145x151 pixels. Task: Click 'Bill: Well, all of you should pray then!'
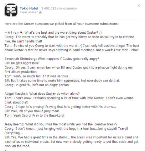click(32, 111)
